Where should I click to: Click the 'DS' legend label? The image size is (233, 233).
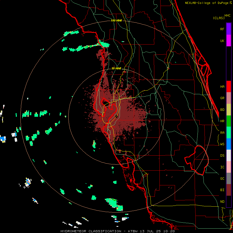coord(222,156)
